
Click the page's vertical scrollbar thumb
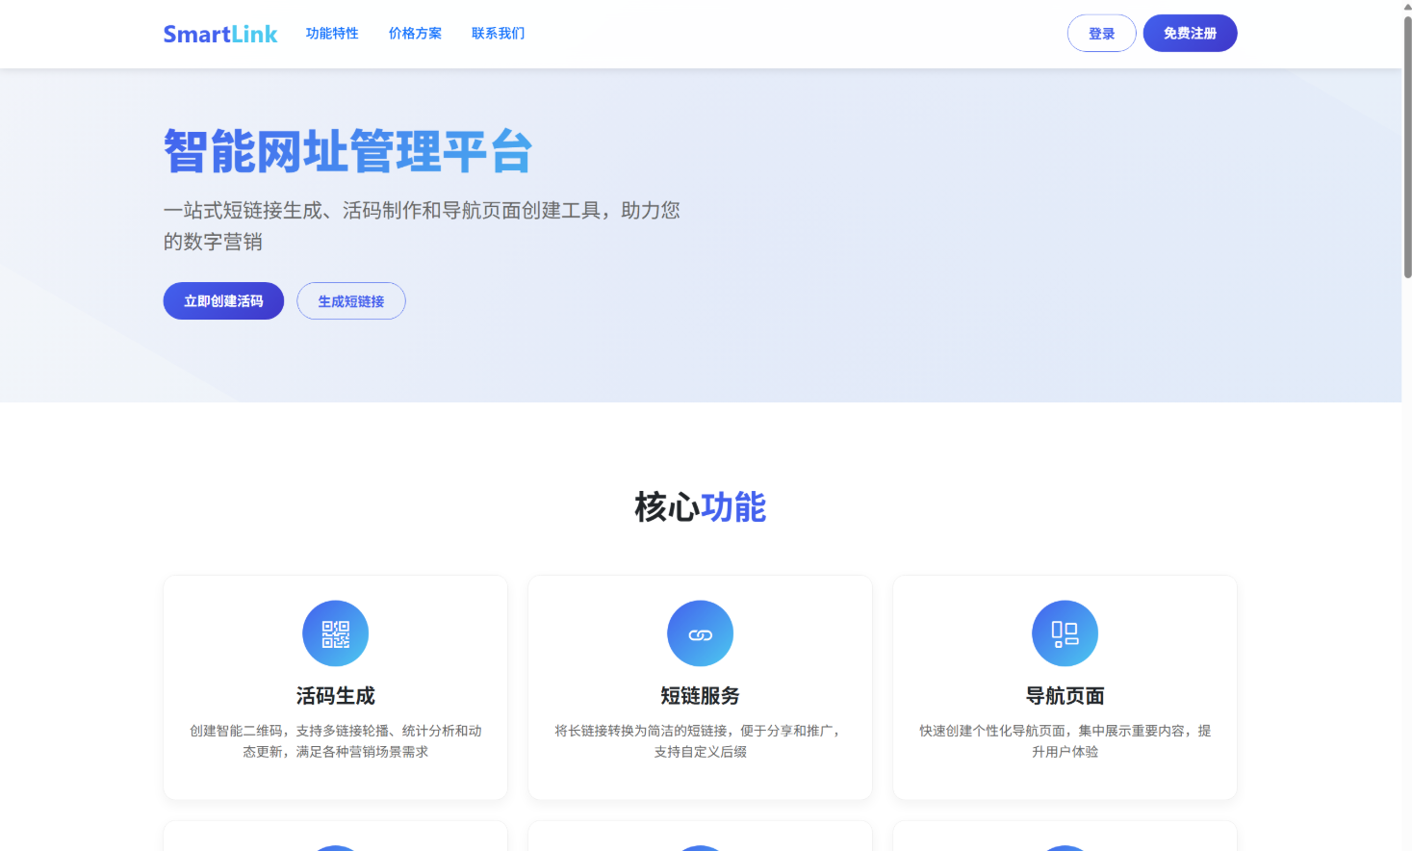(x=1406, y=144)
